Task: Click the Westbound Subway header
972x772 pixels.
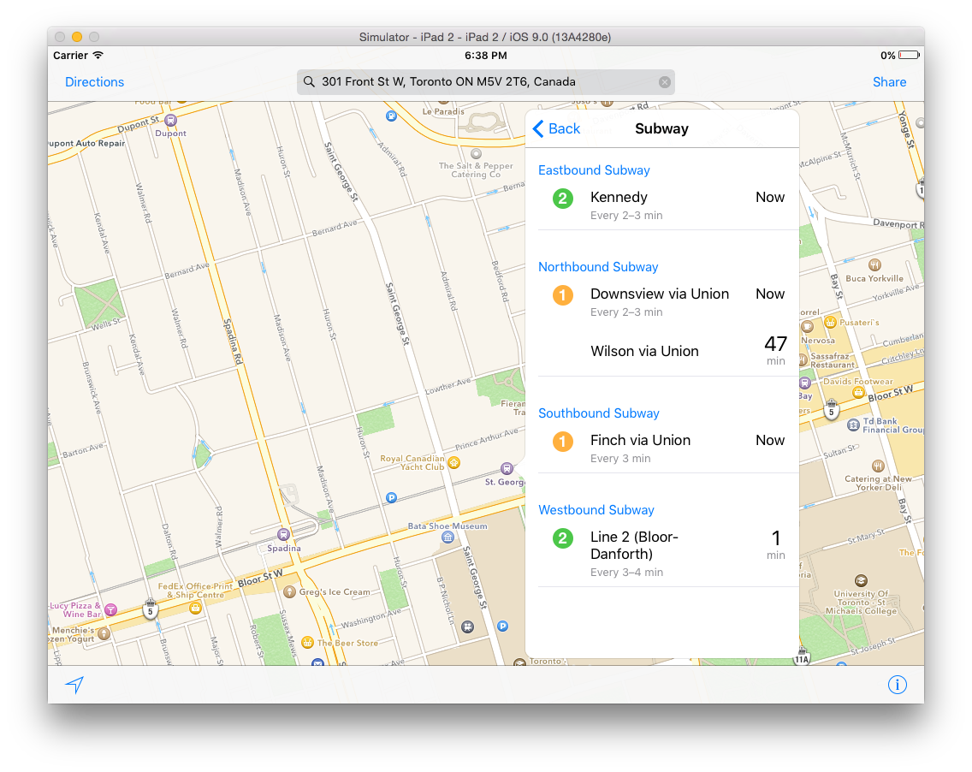Action: point(596,510)
